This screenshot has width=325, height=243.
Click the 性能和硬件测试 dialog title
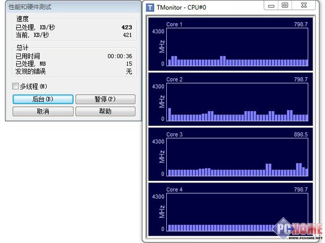click(30, 7)
